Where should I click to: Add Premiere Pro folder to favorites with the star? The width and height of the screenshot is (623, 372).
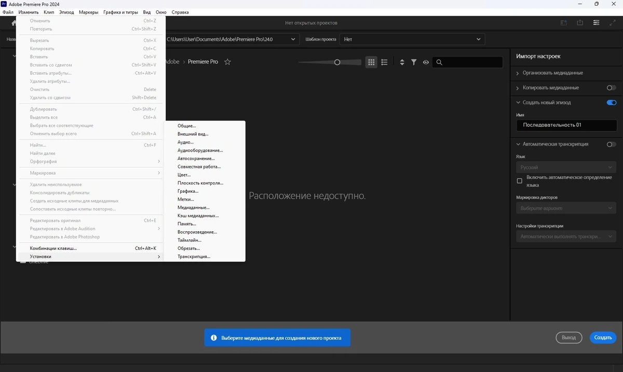pyautogui.click(x=227, y=62)
